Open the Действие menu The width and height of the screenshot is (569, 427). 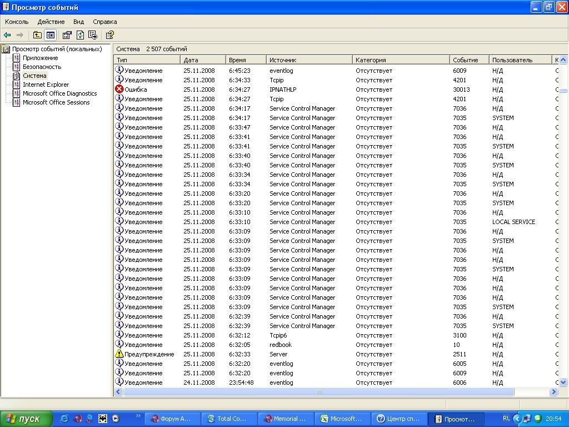point(51,22)
